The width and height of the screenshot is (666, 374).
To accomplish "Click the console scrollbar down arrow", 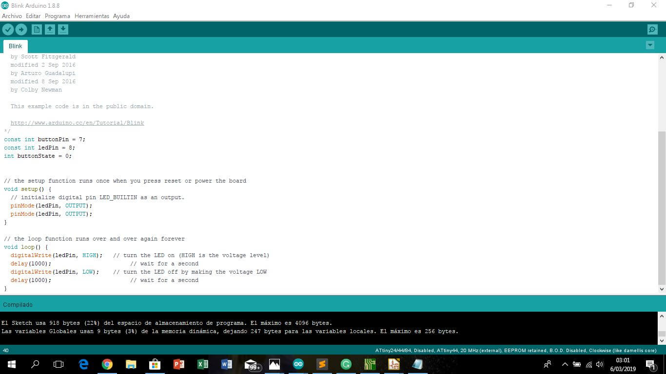I will pyautogui.click(x=662, y=340).
